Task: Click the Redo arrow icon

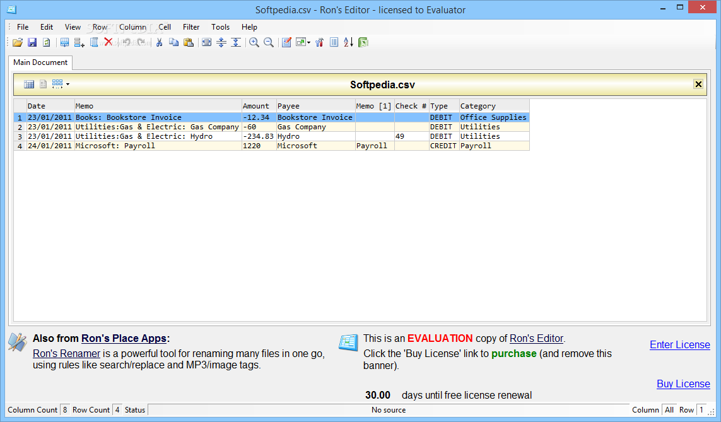Action: pos(141,42)
